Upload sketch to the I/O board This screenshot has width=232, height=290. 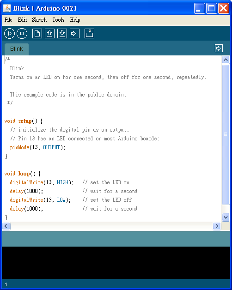pyautogui.click(x=74, y=33)
